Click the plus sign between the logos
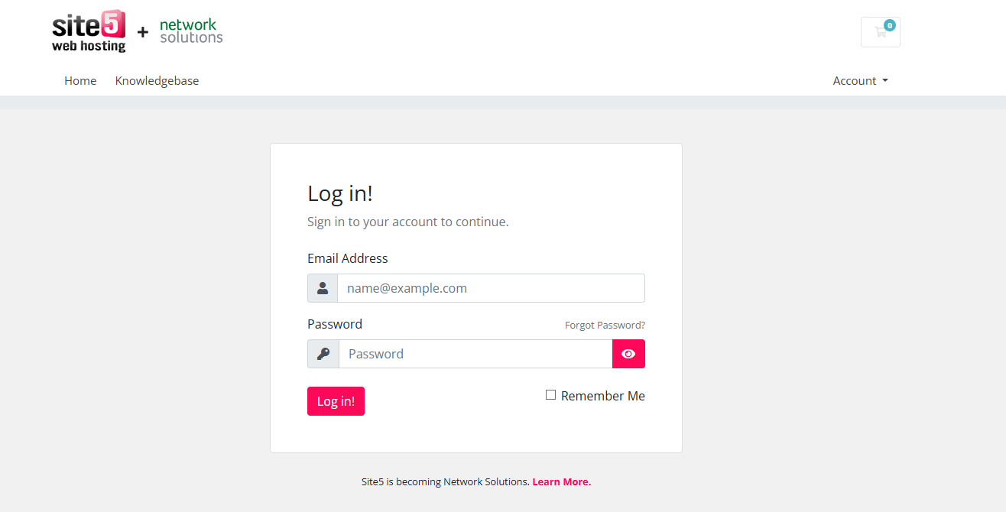The height and width of the screenshot is (512, 1006). [143, 32]
